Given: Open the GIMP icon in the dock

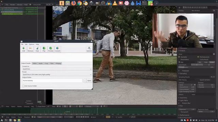Looking at the screenshot, I should pos(97,3).
